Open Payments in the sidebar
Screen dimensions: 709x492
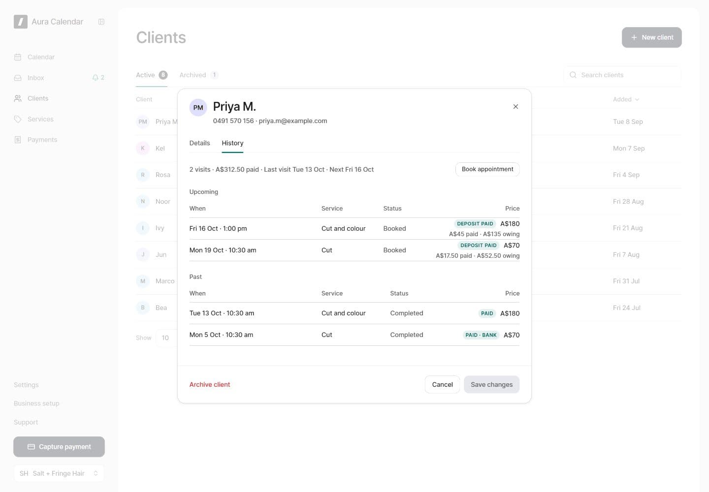pyautogui.click(x=59, y=140)
